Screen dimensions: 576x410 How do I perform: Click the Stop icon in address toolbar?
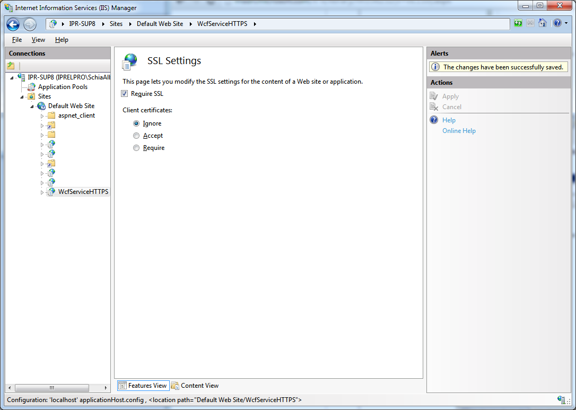coord(530,23)
